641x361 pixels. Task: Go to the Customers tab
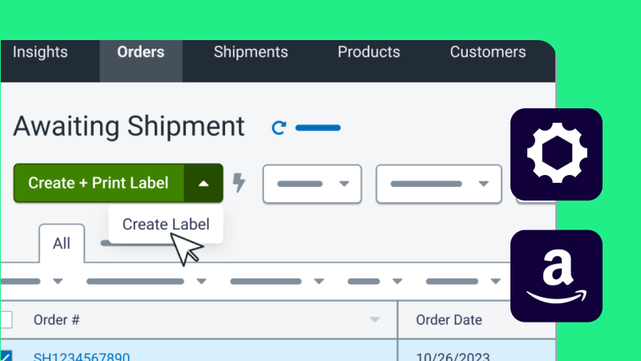point(488,52)
